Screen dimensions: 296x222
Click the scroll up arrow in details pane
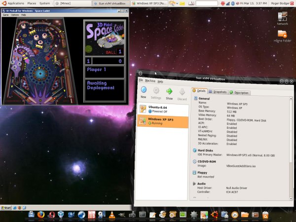click(x=291, y=99)
